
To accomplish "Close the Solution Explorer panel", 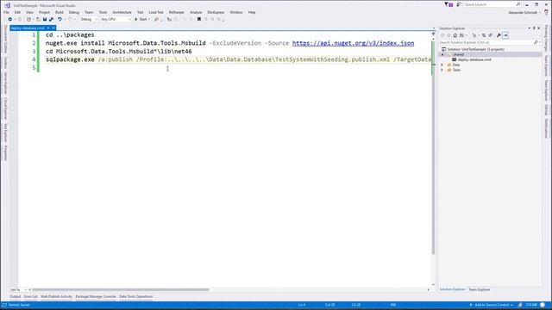I will (x=538, y=28).
